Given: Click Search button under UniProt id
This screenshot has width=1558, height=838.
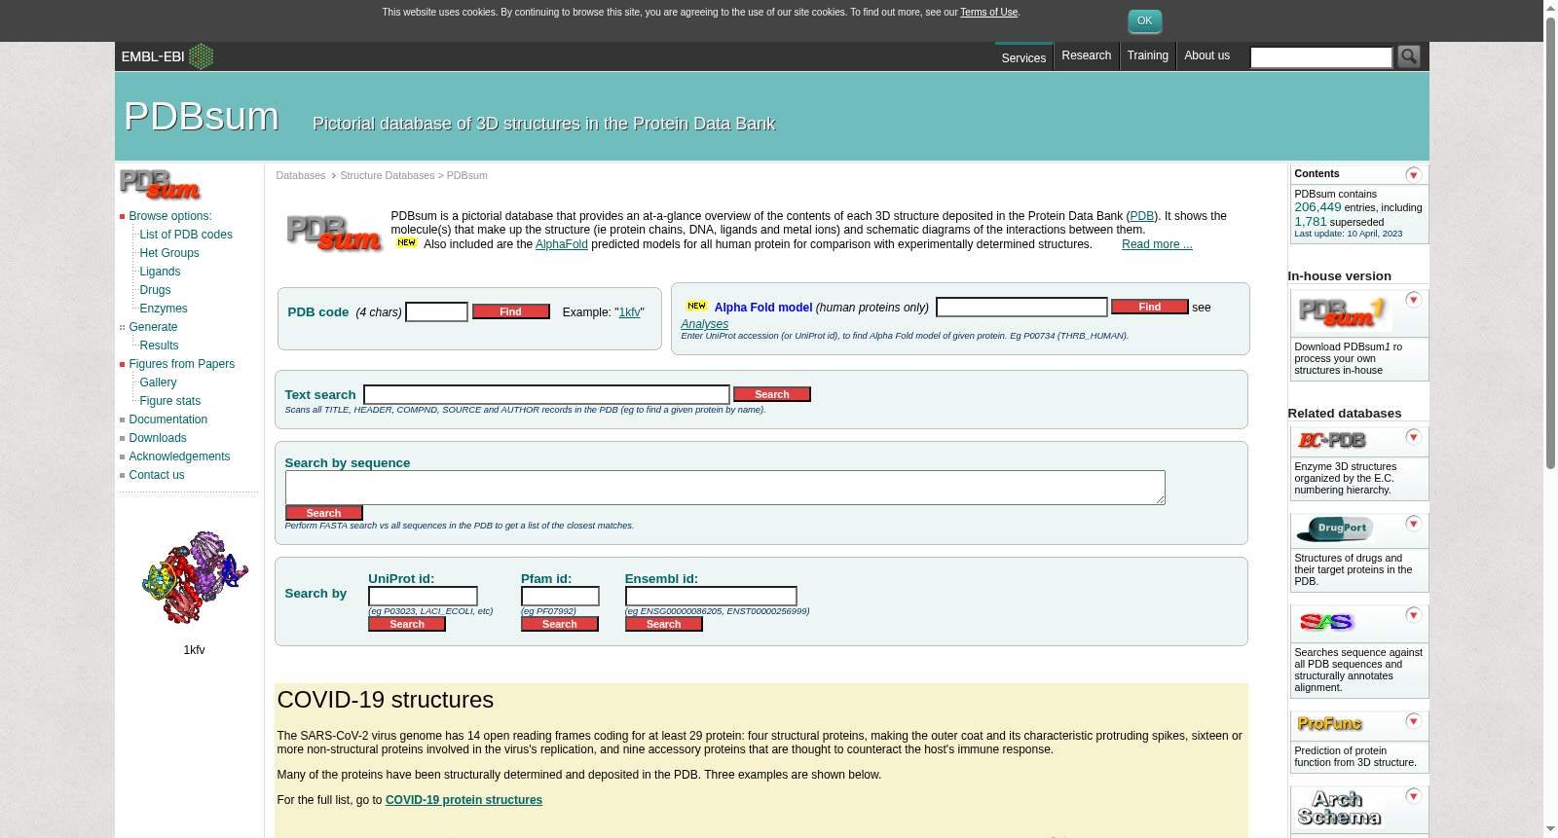Looking at the screenshot, I should point(407,624).
